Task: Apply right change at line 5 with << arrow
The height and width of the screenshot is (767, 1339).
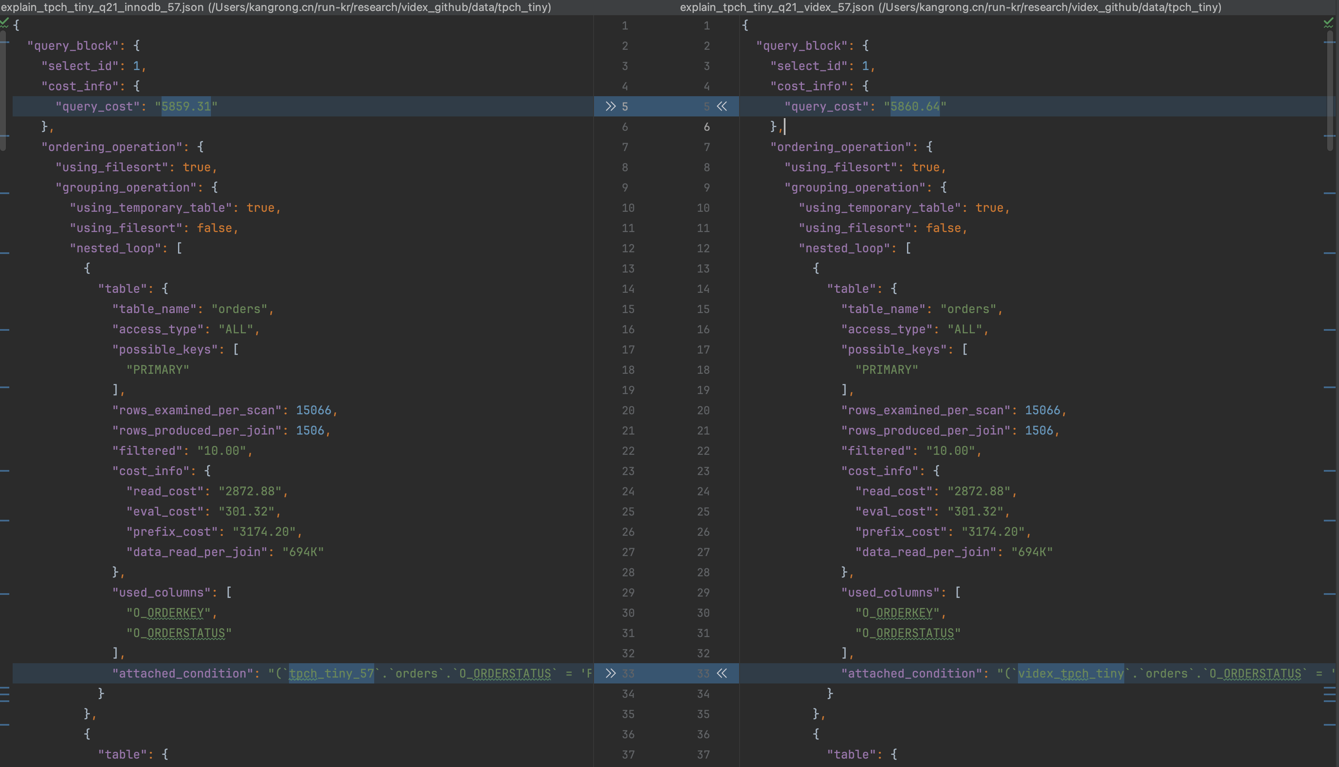Action: 722,106
